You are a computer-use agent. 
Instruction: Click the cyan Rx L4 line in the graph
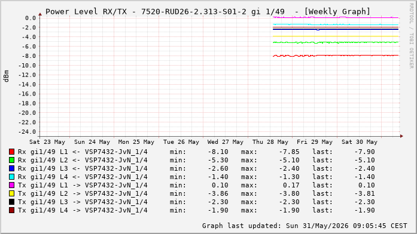click(336, 24)
